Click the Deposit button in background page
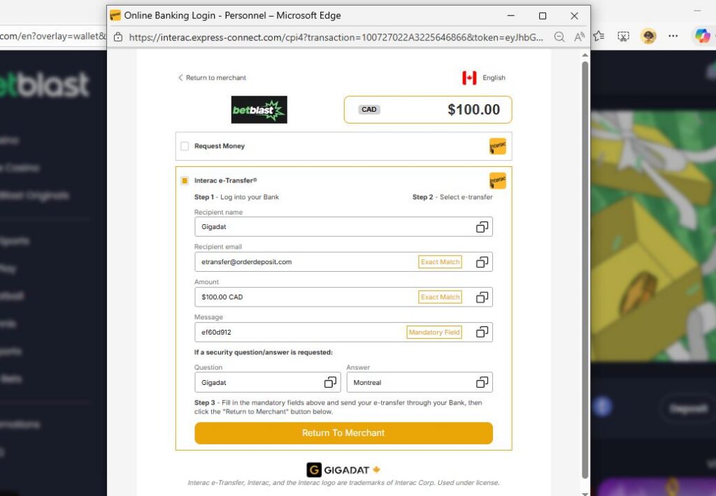Viewport: 716px width, 496px height. click(x=688, y=409)
